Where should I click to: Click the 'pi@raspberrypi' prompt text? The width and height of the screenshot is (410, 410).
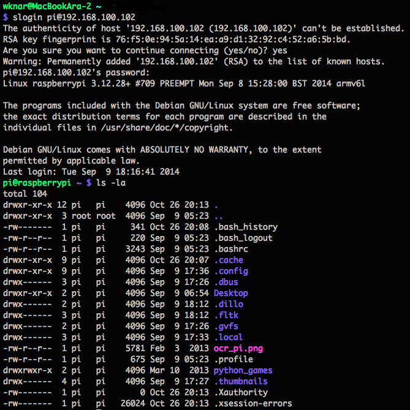[37, 183]
